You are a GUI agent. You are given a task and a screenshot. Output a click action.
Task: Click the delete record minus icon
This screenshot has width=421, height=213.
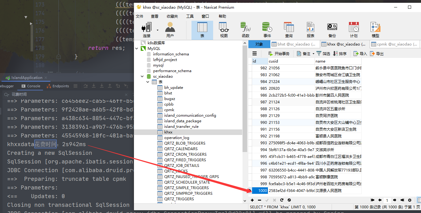(x=260, y=200)
